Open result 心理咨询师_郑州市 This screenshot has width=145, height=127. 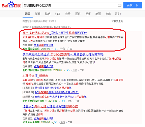pyautogui.click(x=35, y=76)
